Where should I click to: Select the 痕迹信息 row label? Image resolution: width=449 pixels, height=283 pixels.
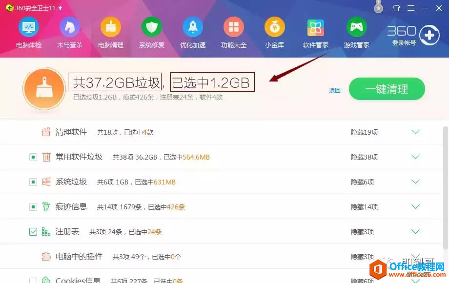click(71, 206)
